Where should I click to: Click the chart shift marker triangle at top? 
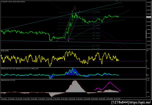point(117,1)
